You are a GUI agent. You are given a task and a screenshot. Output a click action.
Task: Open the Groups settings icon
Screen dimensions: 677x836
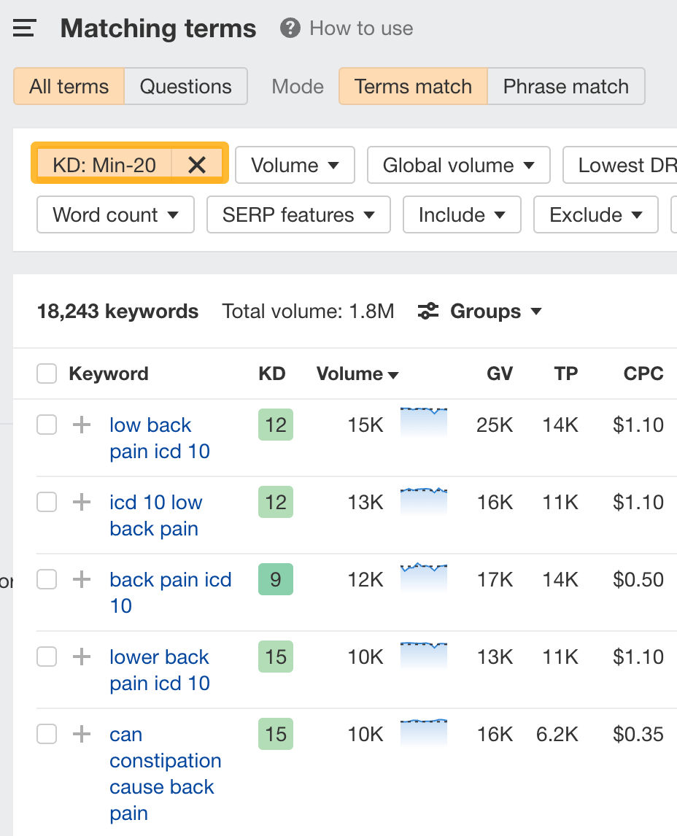(429, 311)
